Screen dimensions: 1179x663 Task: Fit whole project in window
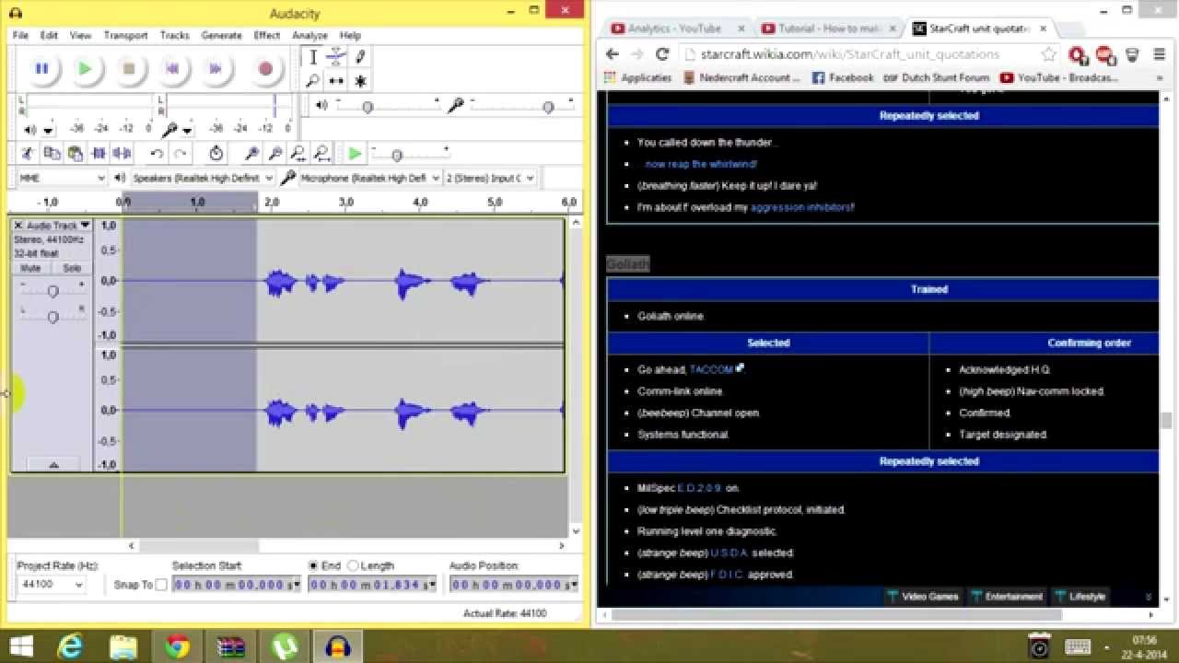(321, 154)
